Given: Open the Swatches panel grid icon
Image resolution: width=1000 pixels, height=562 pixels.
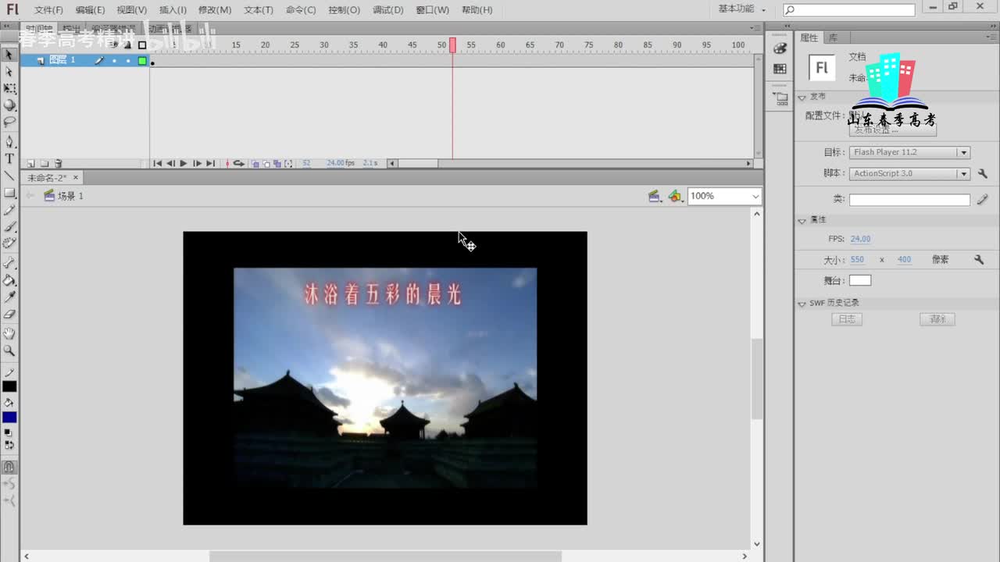Looking at the screenshot, I should click(x=780, y=69).
